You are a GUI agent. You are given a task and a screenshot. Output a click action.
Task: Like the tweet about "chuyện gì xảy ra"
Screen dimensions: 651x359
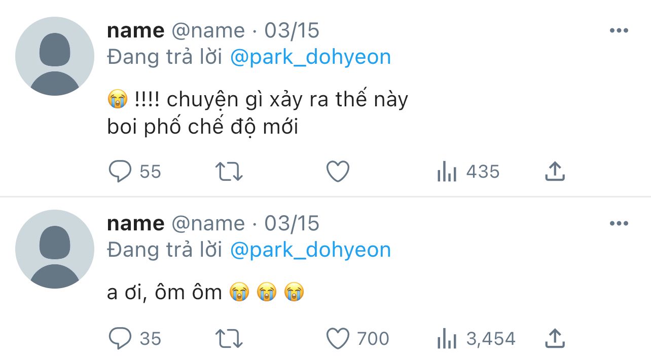(x=338, y=172)
